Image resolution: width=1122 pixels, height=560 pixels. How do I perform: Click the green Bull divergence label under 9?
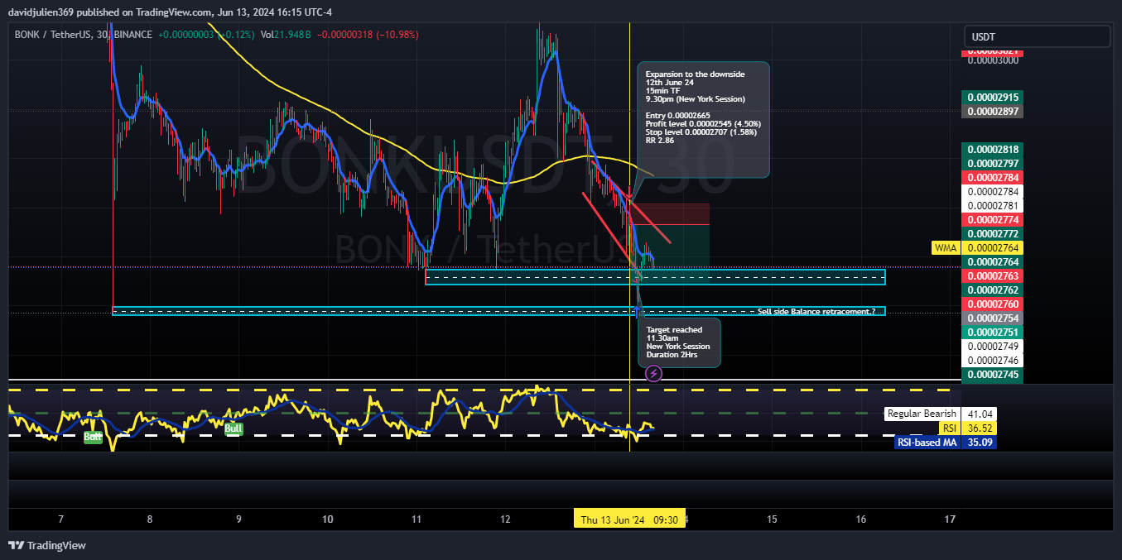(x=234, y=428)
